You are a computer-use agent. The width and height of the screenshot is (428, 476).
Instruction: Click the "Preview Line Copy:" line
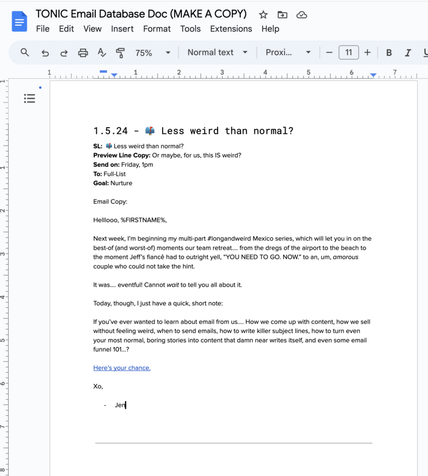pos(167,156)
